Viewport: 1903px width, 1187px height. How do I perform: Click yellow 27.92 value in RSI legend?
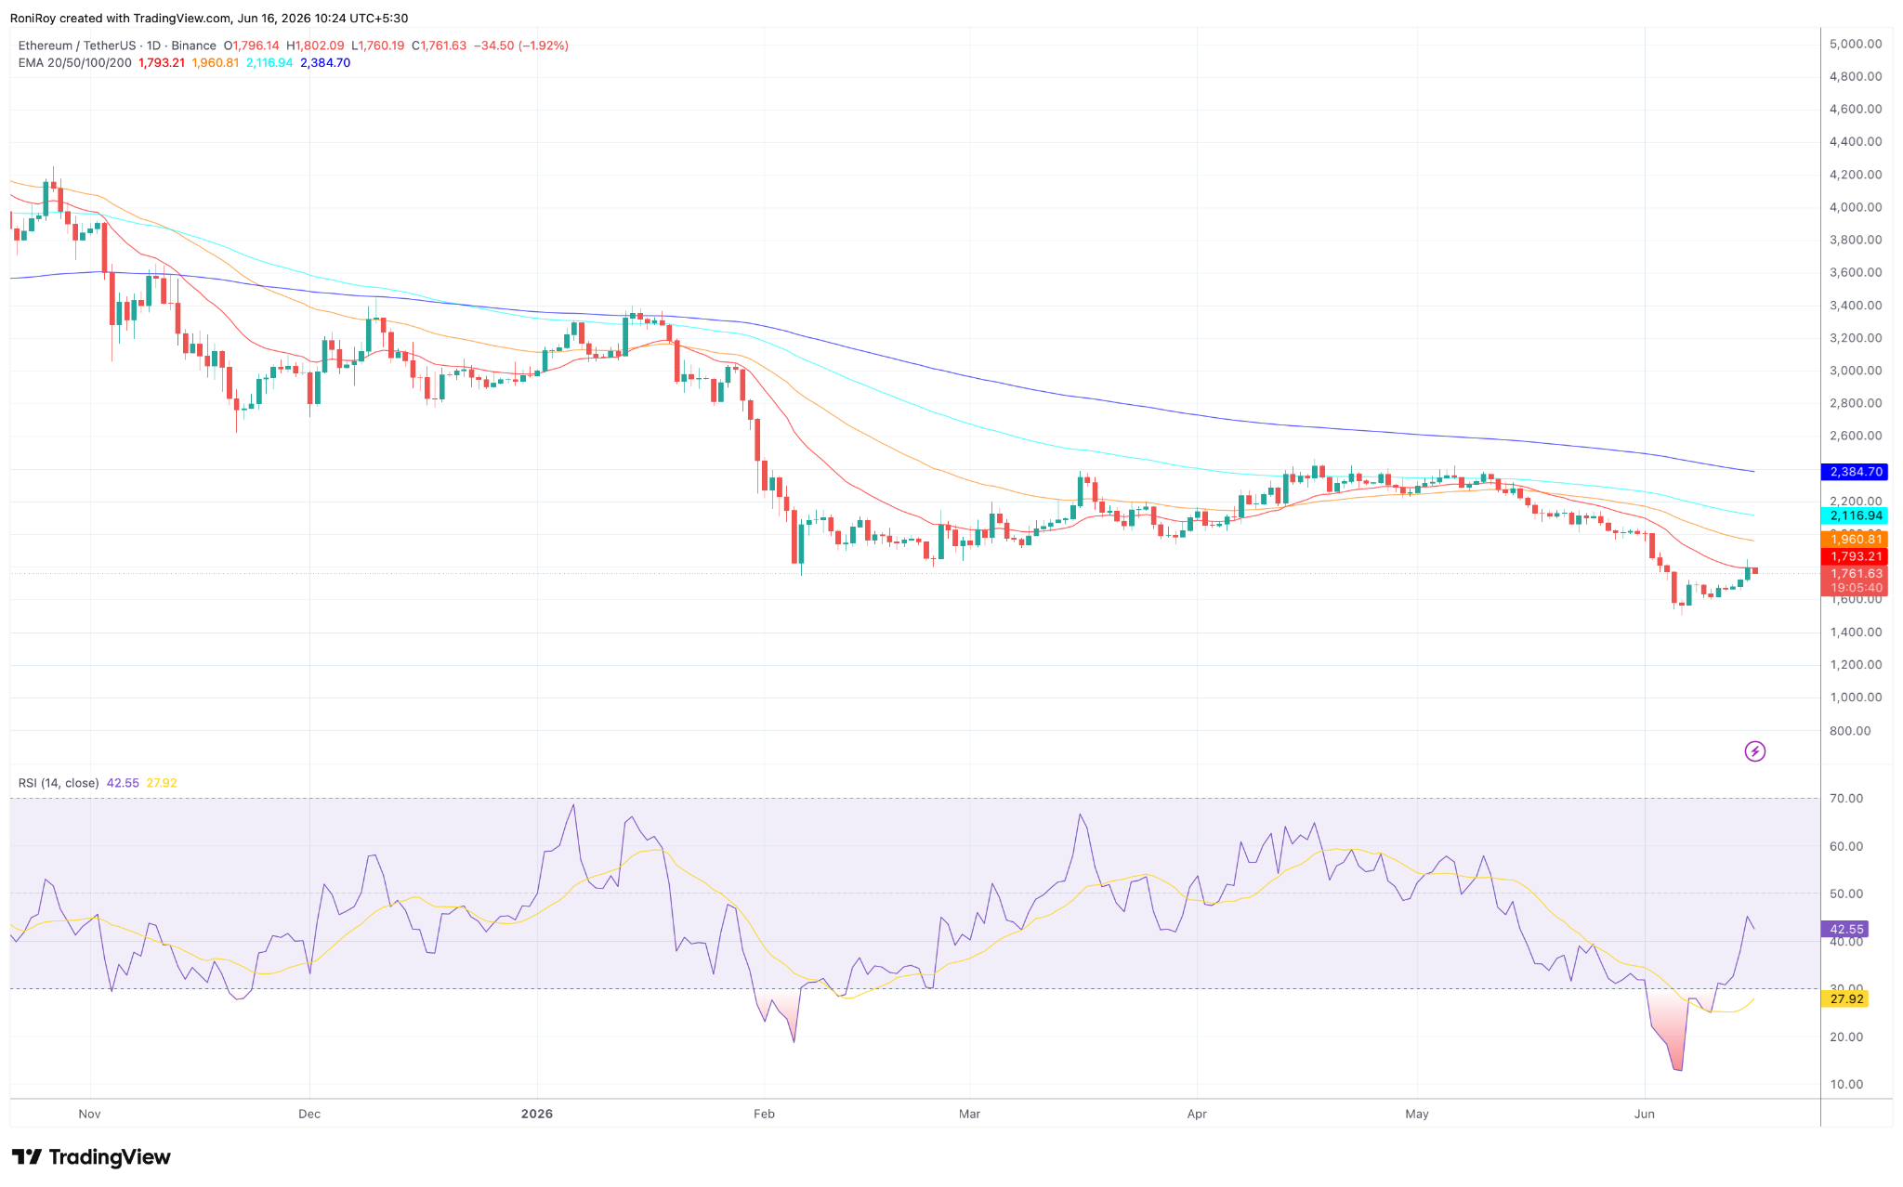(162, 783)
